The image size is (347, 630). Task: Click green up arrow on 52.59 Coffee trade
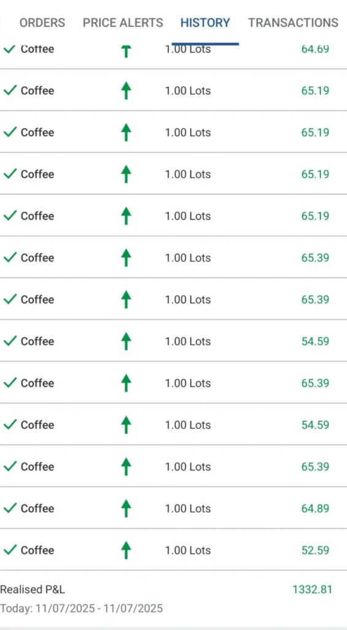point(126,550)
